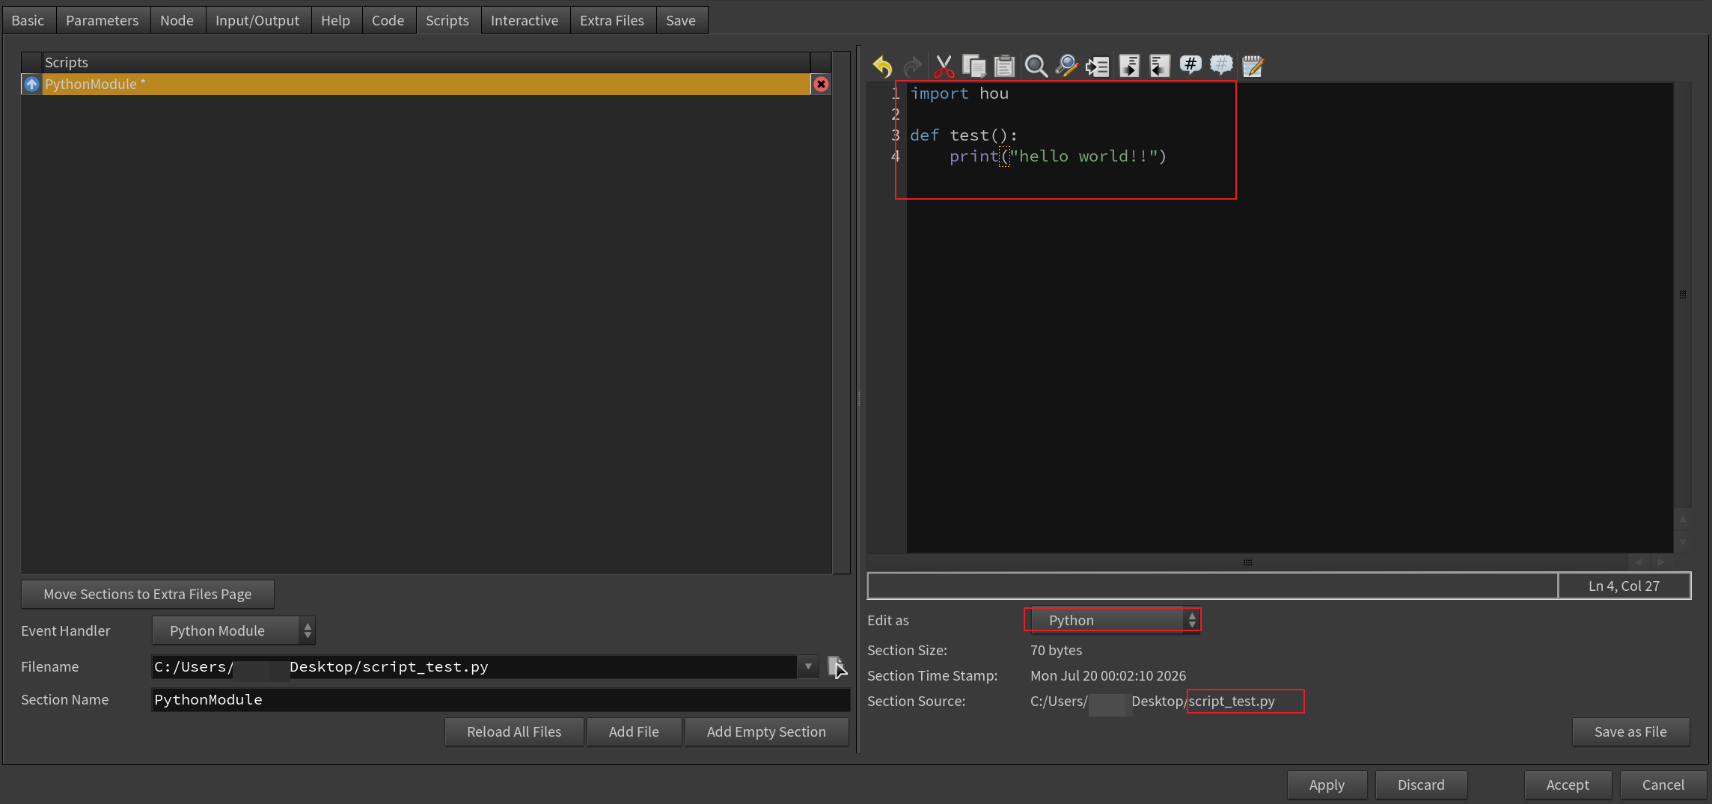Click Move Sections to Extra Files Page

(147, 594)
